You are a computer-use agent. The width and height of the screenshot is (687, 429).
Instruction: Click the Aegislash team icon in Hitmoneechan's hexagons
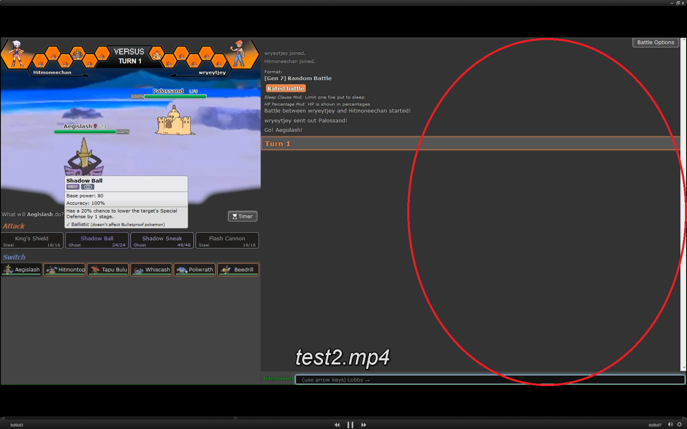pos(77,54)
